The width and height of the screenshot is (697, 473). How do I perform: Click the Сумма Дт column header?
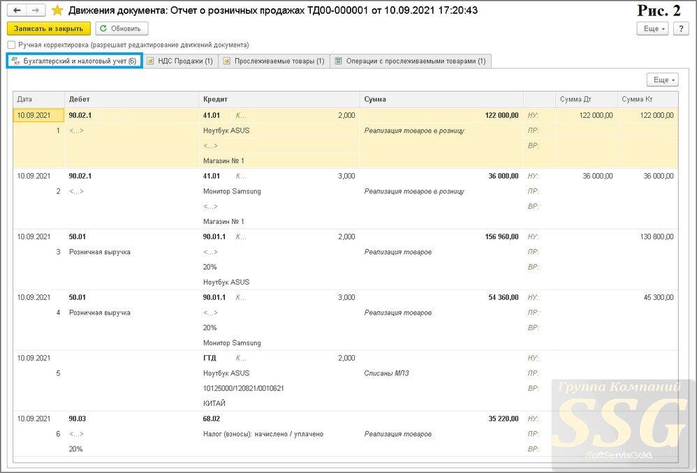pyautogui.click(x=587, y=100)
